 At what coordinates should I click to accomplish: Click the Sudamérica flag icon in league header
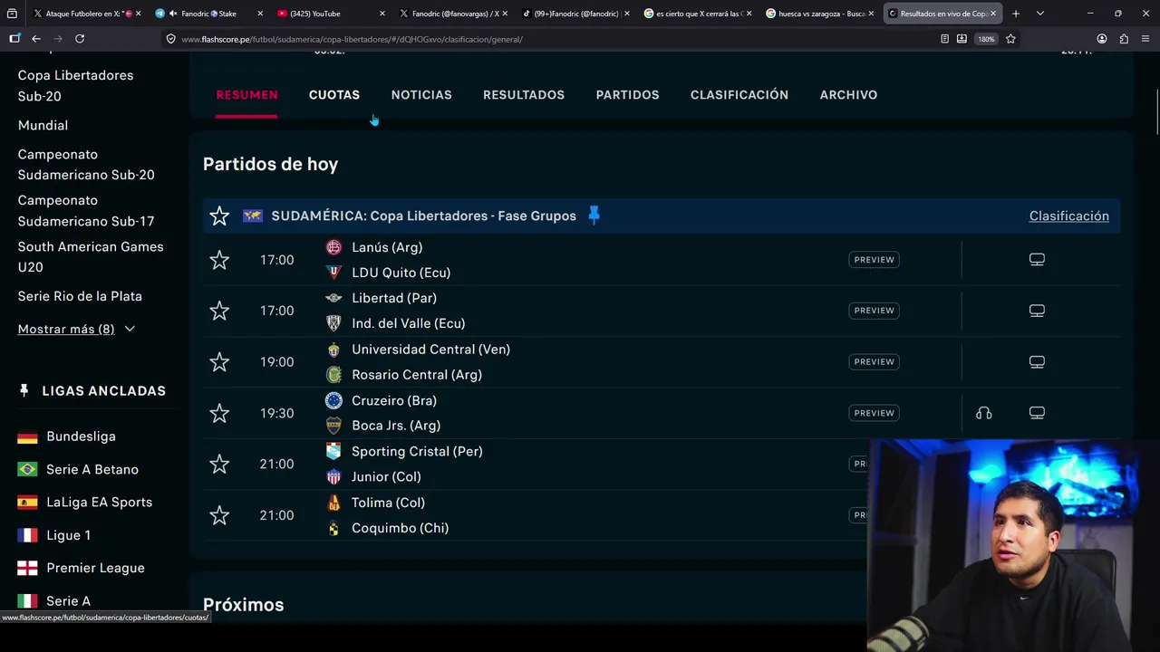click(x=253, y=216)
